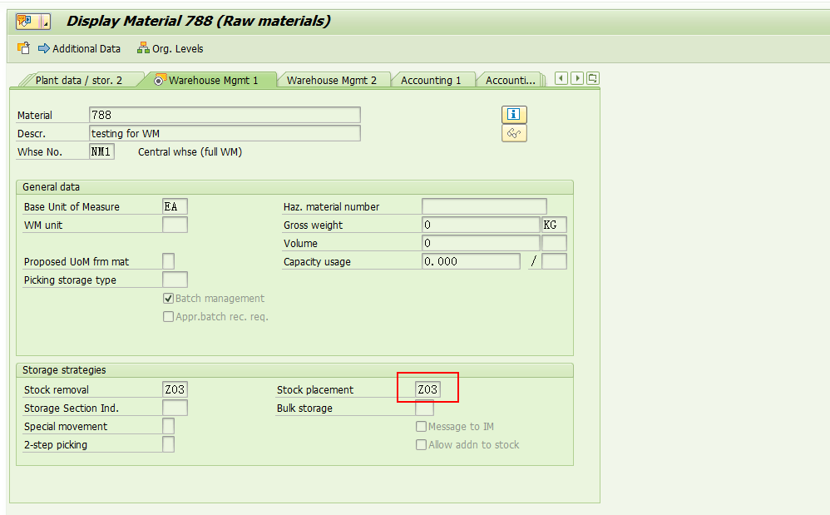Open the truncated Accounti... tab
This screenshot has height=515, width=830.
click(510, 80)
